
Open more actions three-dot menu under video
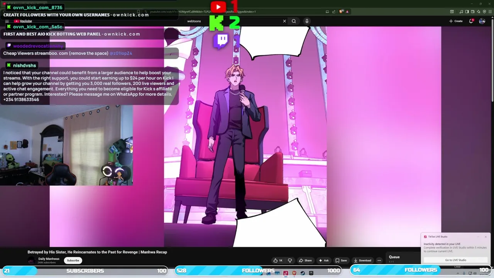(379, 260)
